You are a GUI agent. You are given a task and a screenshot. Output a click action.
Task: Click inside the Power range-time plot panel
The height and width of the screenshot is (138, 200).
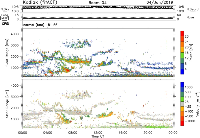98,53
